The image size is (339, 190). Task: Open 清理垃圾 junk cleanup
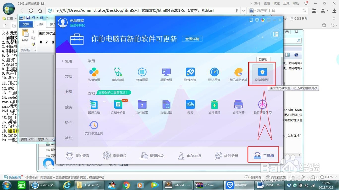152,156
